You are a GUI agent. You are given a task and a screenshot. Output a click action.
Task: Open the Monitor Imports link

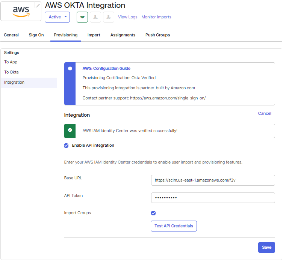tap(156, 17)
